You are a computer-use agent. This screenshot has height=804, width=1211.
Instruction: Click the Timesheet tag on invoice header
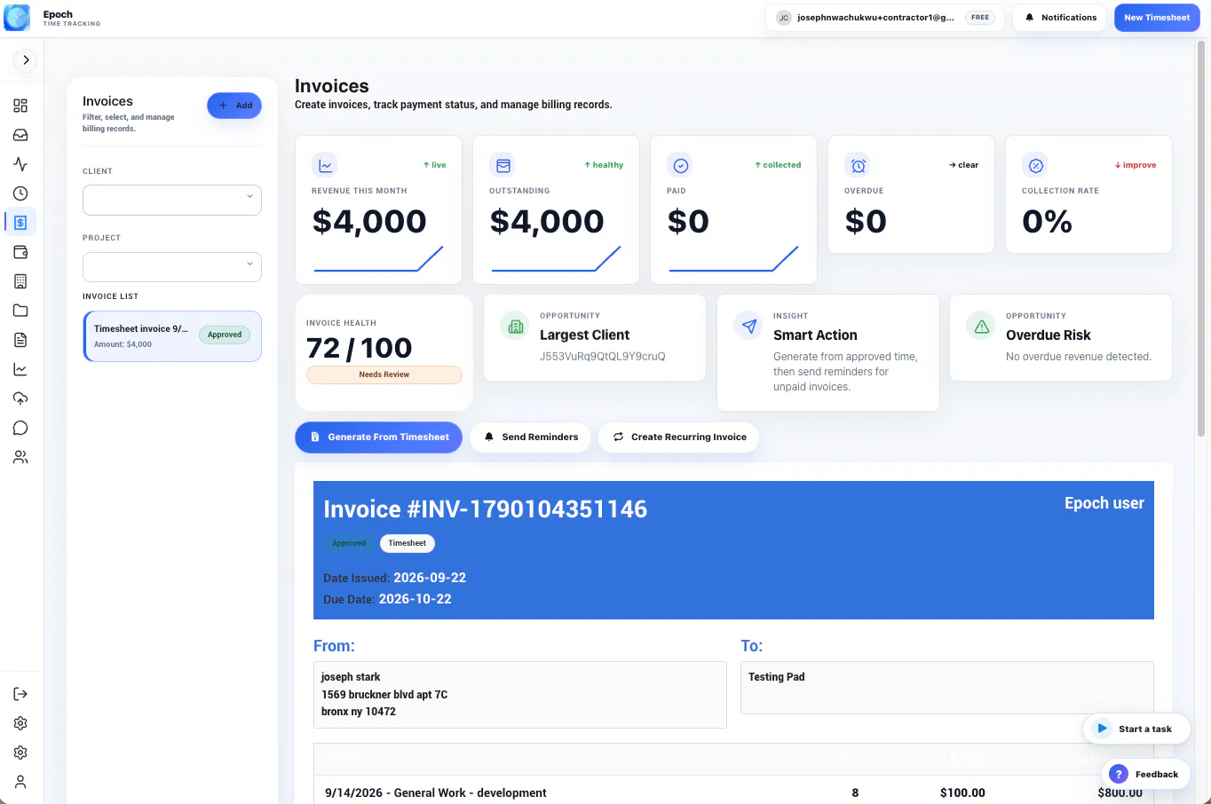point(408,543)
